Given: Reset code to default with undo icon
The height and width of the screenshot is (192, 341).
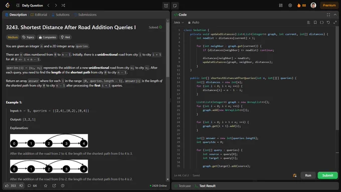Looking at the screenshot, I should point(328,23).
